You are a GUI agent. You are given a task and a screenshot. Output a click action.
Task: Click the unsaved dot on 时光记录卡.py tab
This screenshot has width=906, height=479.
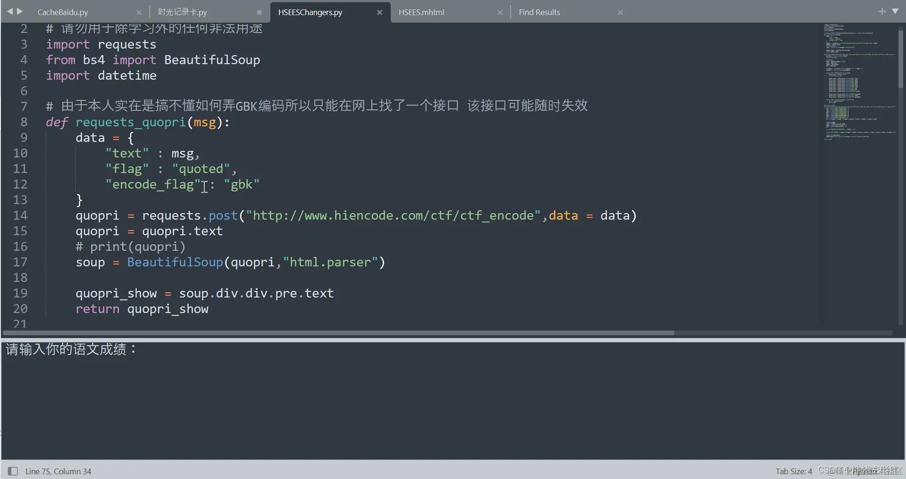click(x=260, y=12)
